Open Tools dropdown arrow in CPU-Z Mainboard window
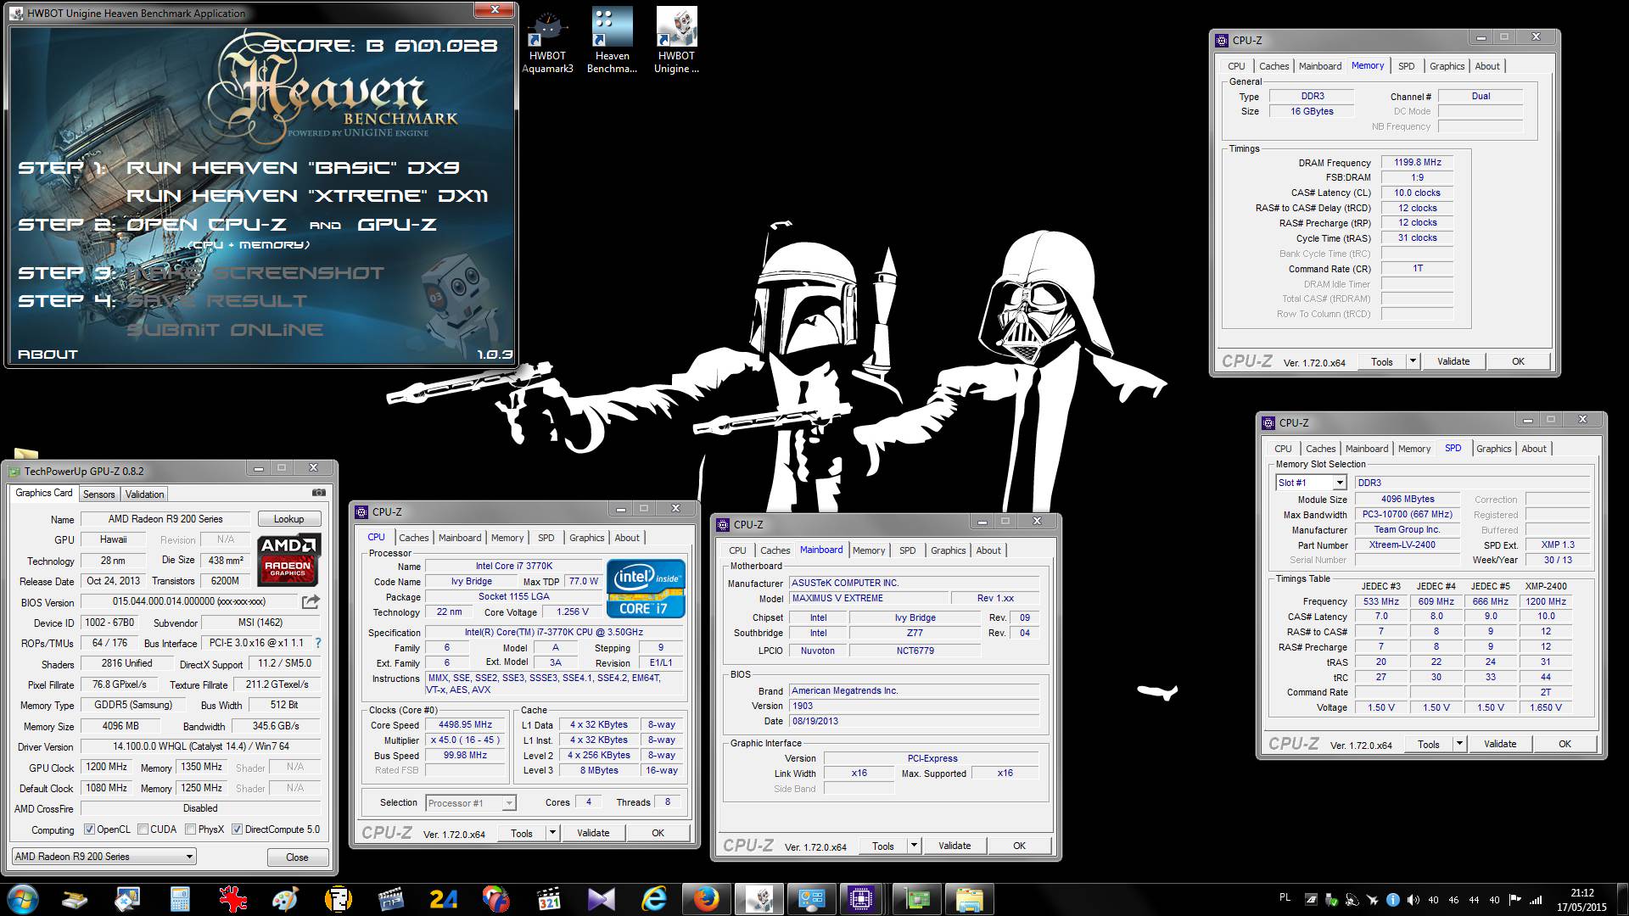Image resolution: width=1629 pixels, height=916 pixels. (x=913, y=846)
